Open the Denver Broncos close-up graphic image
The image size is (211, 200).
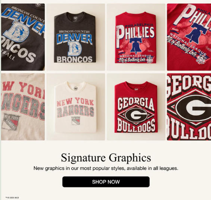tap(23, 37)
